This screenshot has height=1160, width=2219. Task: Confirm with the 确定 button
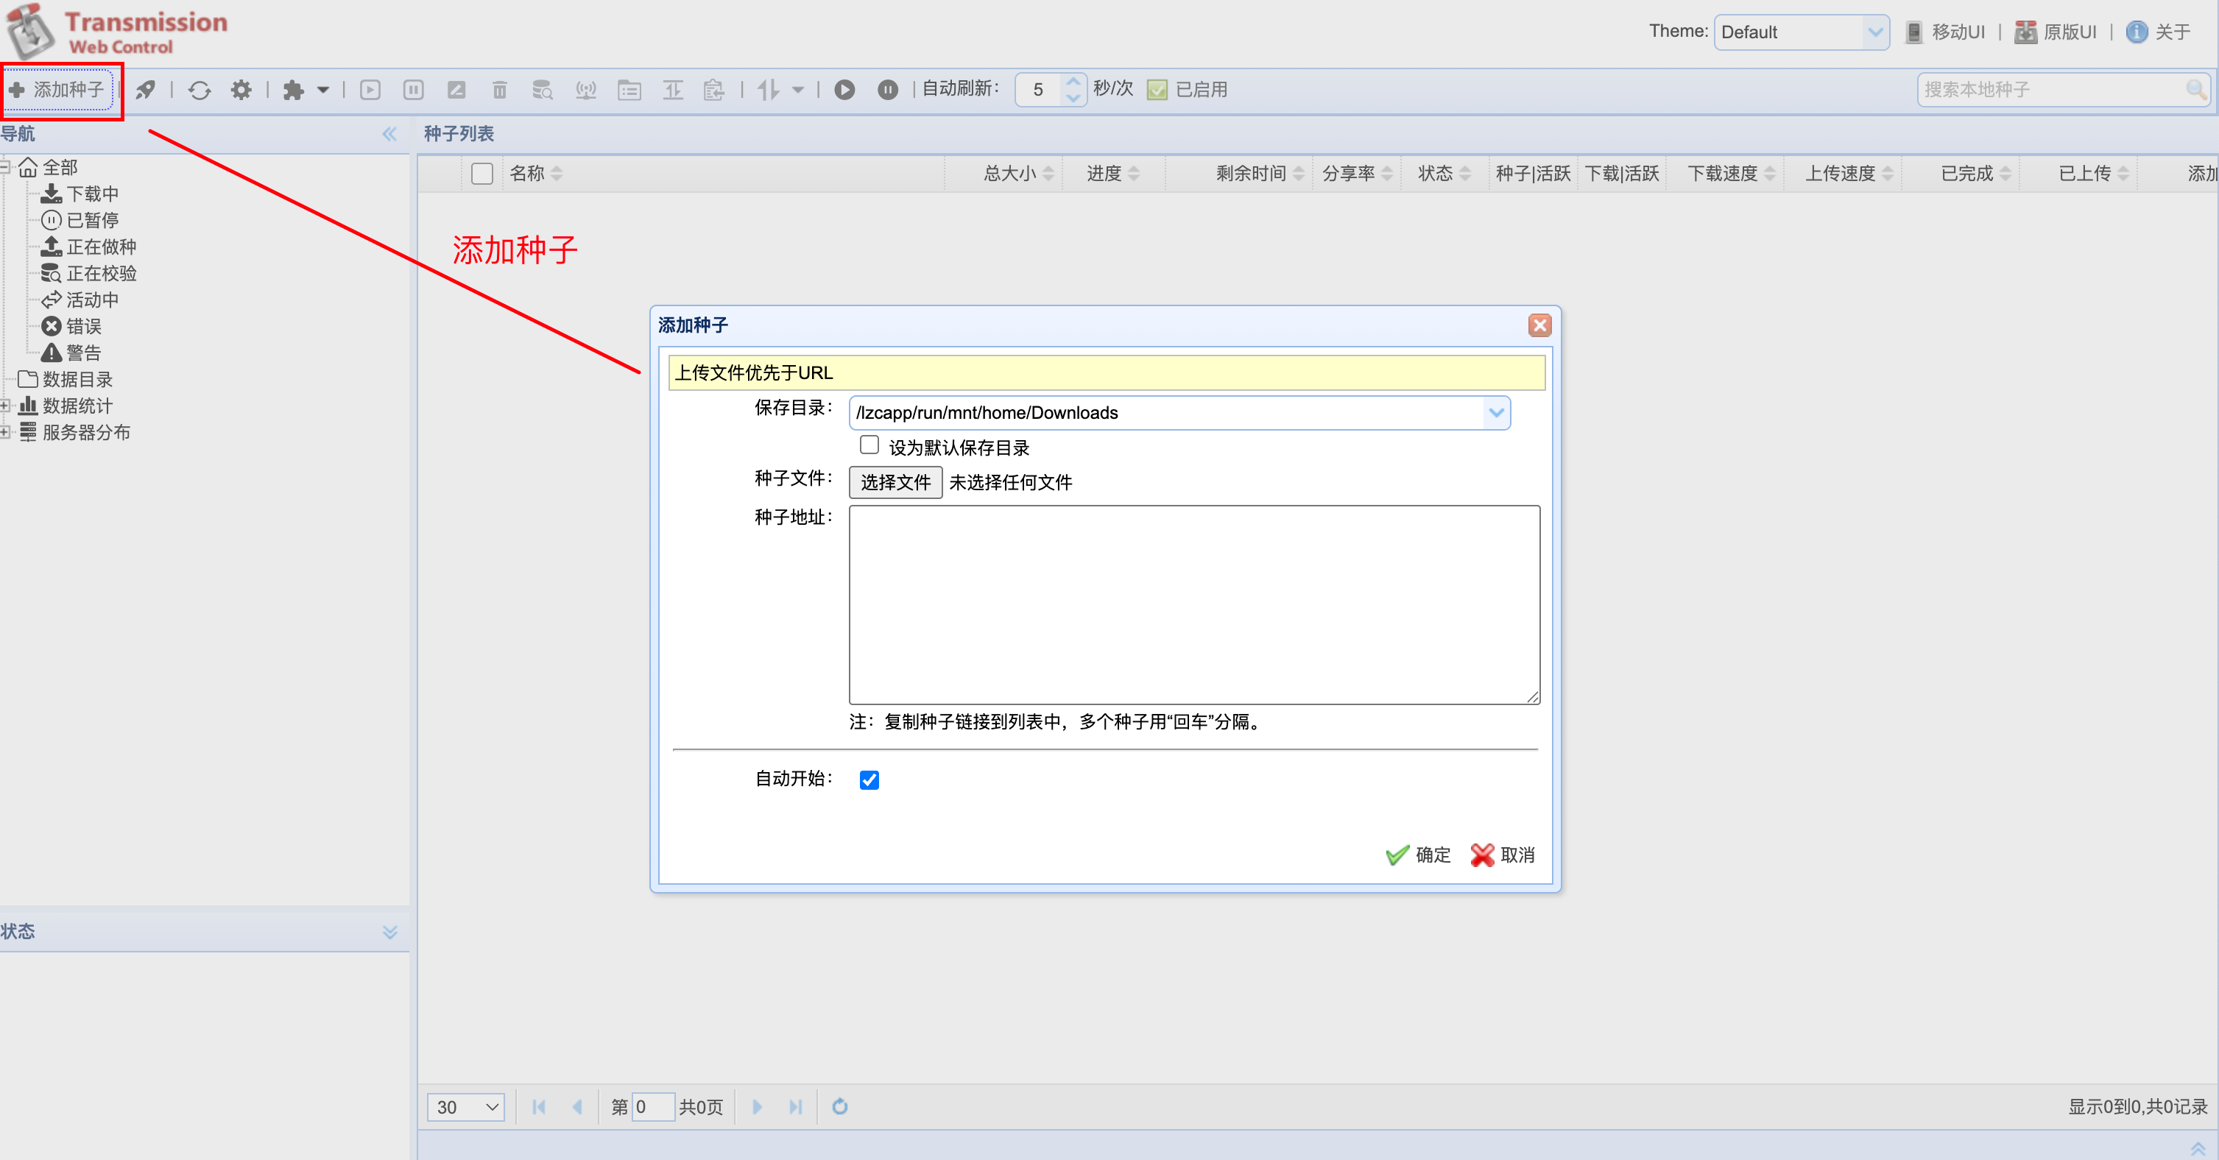[1418, 855]
